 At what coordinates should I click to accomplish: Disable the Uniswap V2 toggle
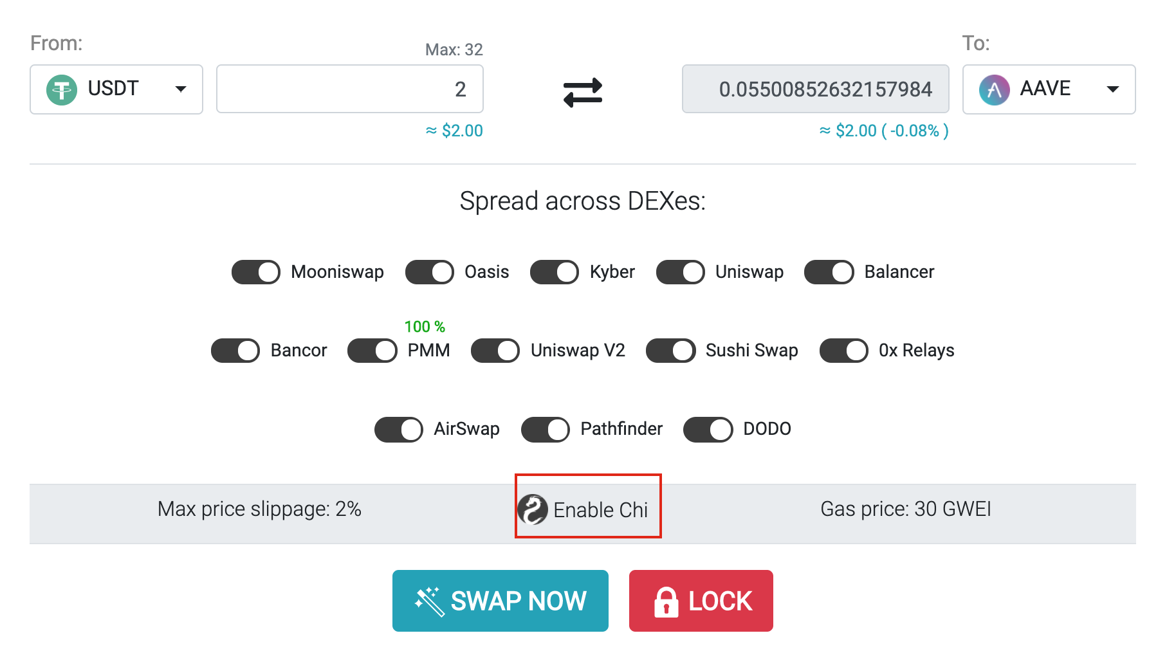tap(495, 351)
